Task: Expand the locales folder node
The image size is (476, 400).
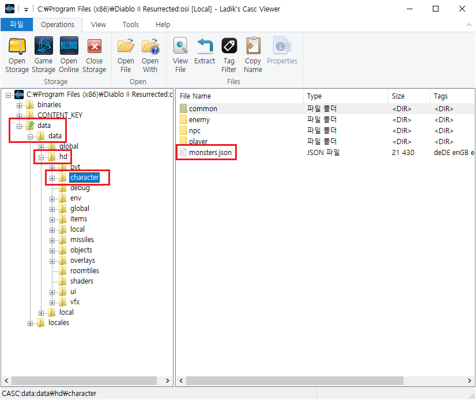Action: coord(30,323)
